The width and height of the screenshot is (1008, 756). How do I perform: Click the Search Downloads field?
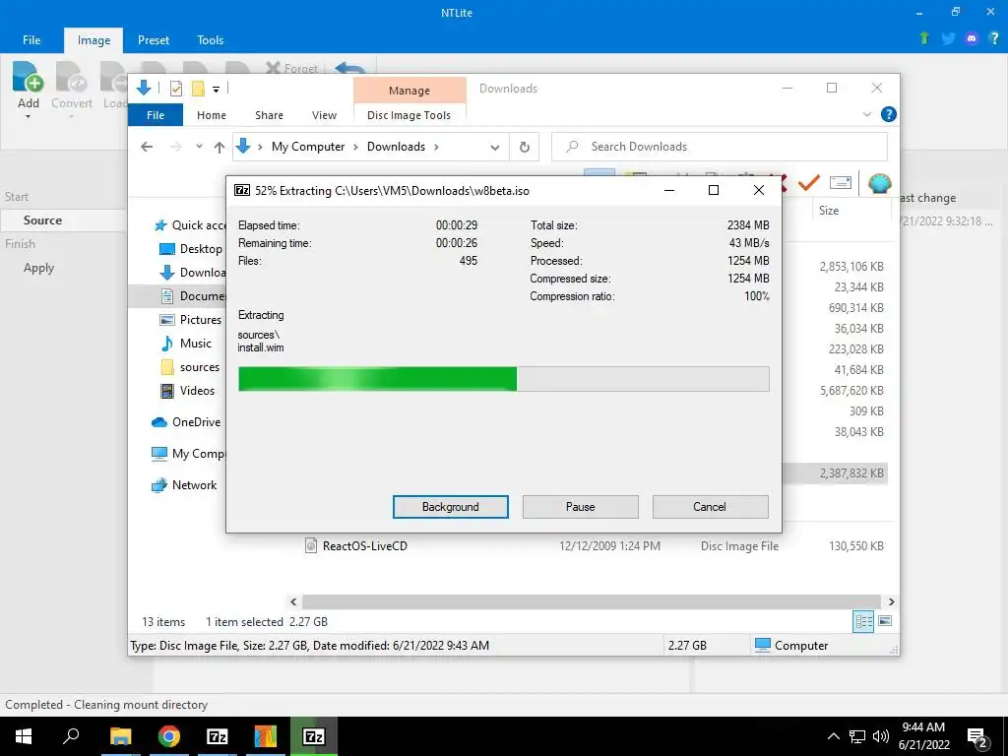[x=720, y=147]
